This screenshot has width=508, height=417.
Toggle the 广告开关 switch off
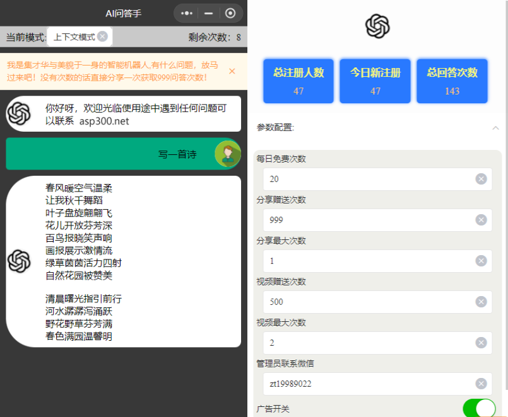(479, 408)
